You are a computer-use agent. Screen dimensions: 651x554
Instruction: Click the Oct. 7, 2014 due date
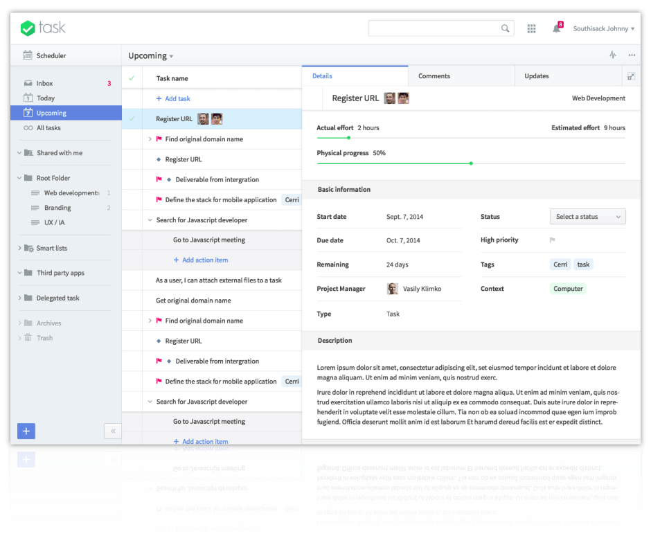403,240
